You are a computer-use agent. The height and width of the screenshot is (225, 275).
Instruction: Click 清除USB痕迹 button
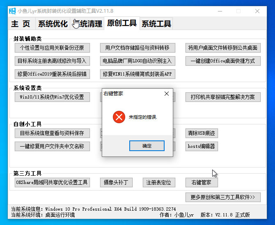[x=201, y=133]
